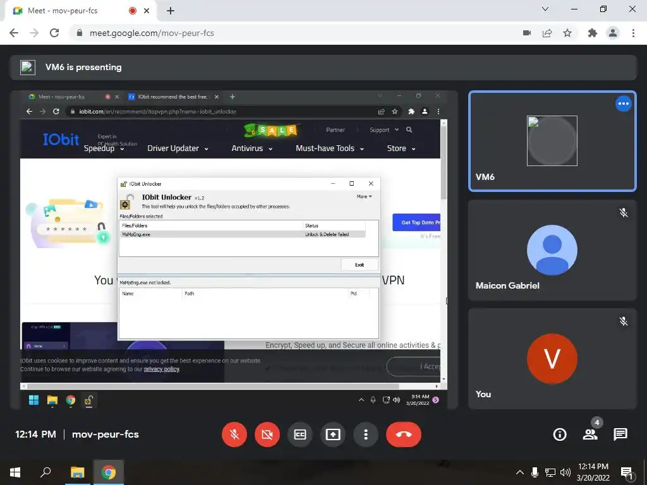The height and width of the screenshot is (485, 647).
Task: Click the Speedup menu in presented IObit page
Action: tap(104, 148)
